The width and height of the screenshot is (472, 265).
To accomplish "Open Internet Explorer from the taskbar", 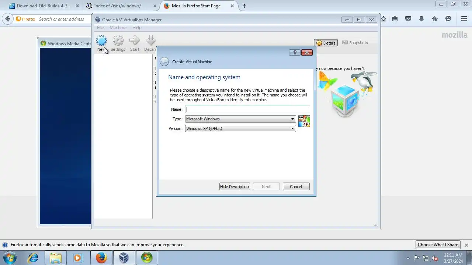I will pyautogui.click(x=33, y=258).
